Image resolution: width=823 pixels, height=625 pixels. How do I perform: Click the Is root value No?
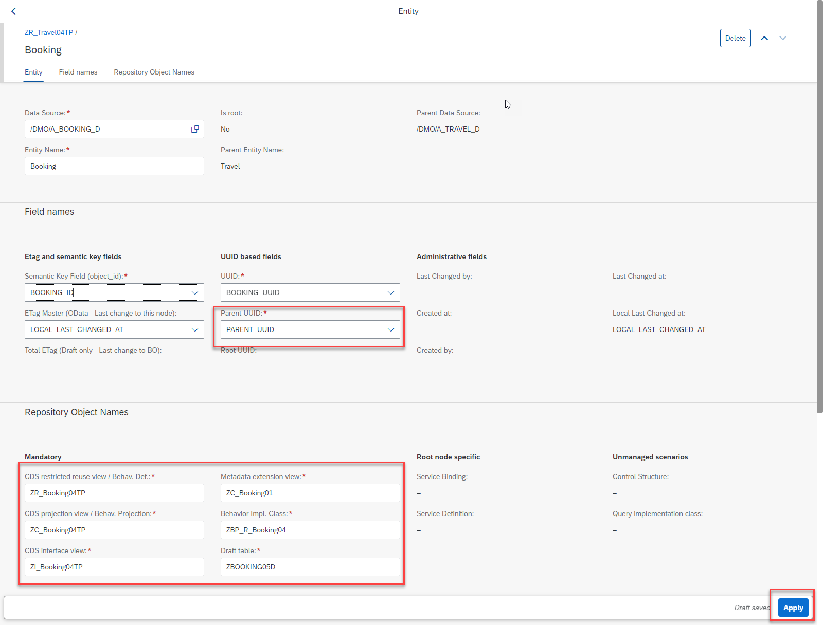click(225, 129)
